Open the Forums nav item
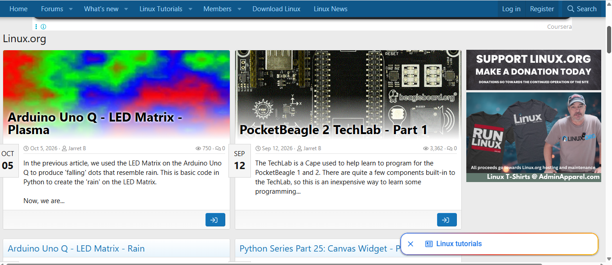 pyautogui.click(x=52, y=9)
